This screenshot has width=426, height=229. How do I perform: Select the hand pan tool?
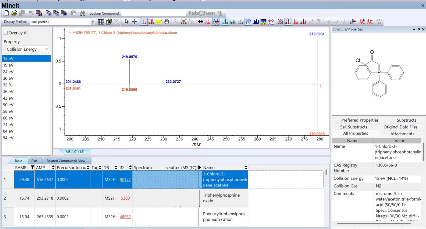point(167,22)
